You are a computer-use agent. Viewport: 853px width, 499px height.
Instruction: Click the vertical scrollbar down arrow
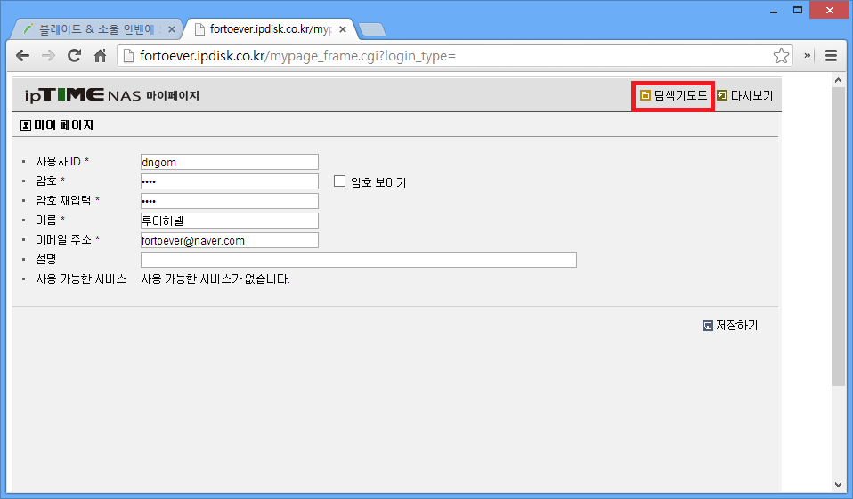[x=838, y=484]
